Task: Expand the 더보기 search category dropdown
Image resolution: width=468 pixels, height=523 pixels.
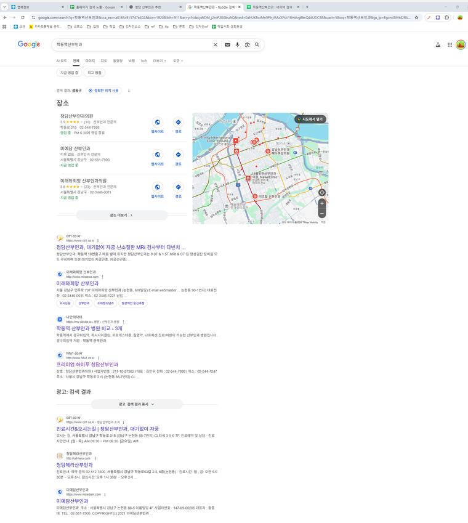Action: [159, 61]
